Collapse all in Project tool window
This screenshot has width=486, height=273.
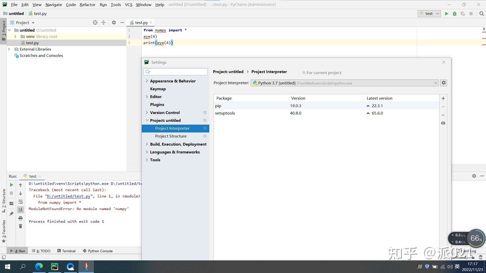(x=104, y=22)
